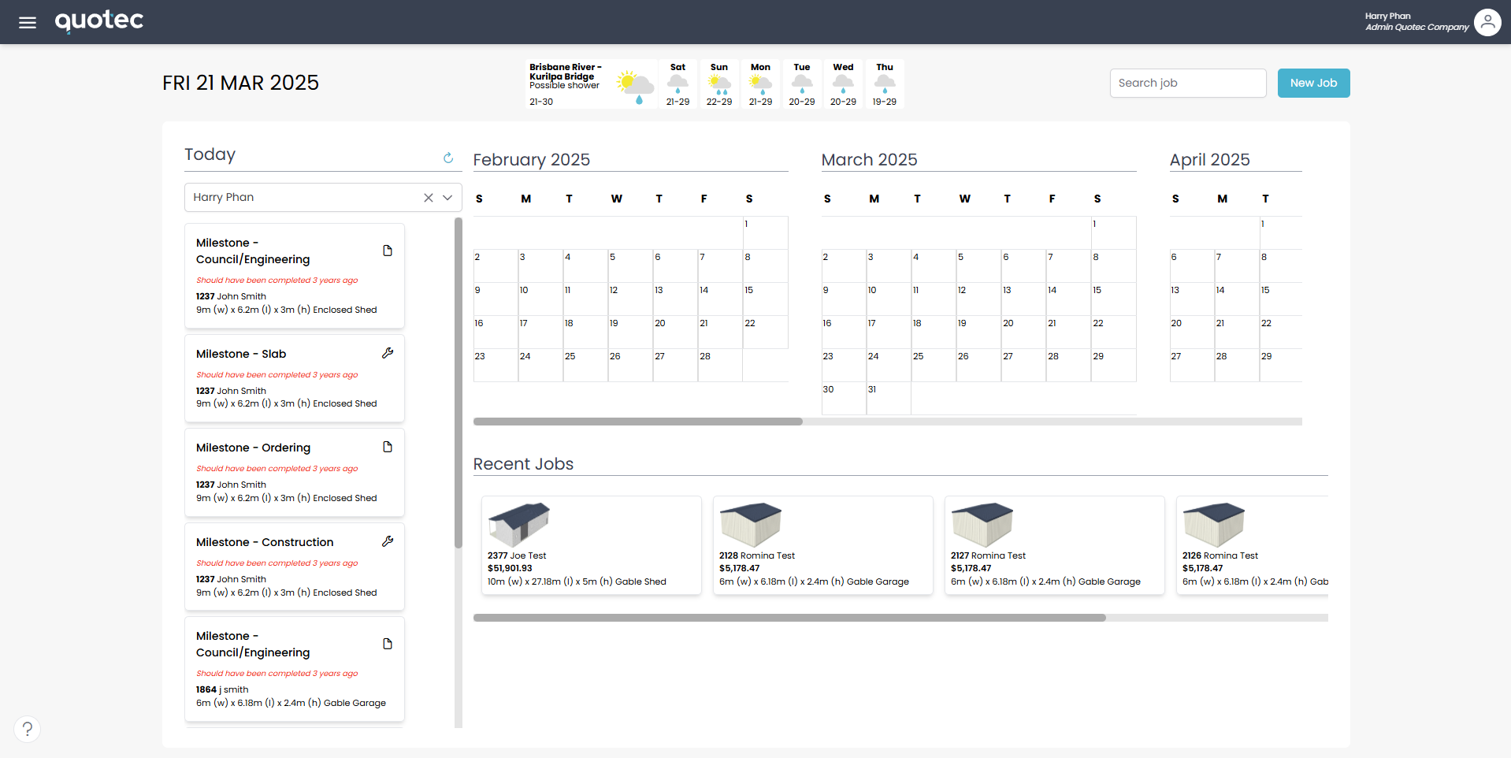Click the Today list vertical scrollbar
Screen dimensions: 1511x758
pos(458,382)
